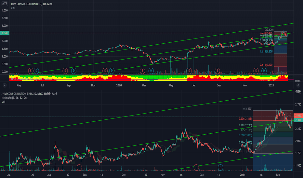Click the red 2.520 price label in the lower chart

pyautogui.click(x=298, y=116)
